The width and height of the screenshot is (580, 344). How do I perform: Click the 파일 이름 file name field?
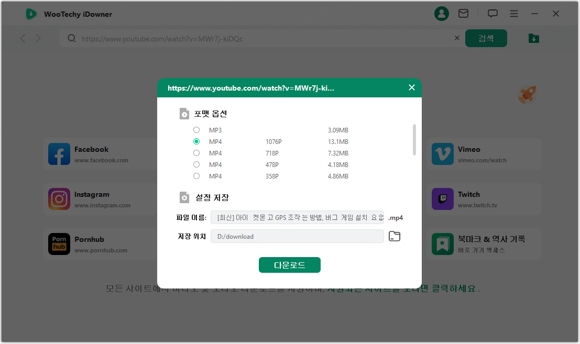[x=297, y=218]
